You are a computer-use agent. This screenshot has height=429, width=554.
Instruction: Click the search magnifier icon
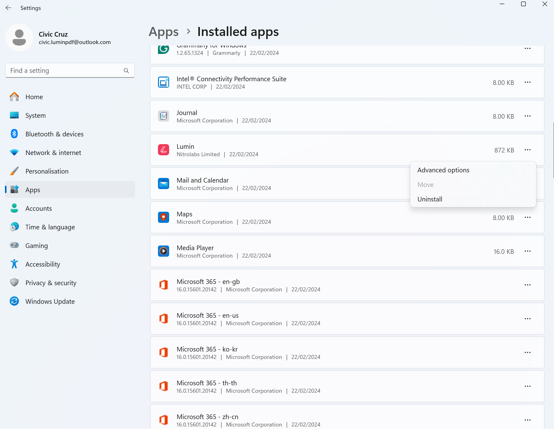pyautogui.click(x=126, y=70)
